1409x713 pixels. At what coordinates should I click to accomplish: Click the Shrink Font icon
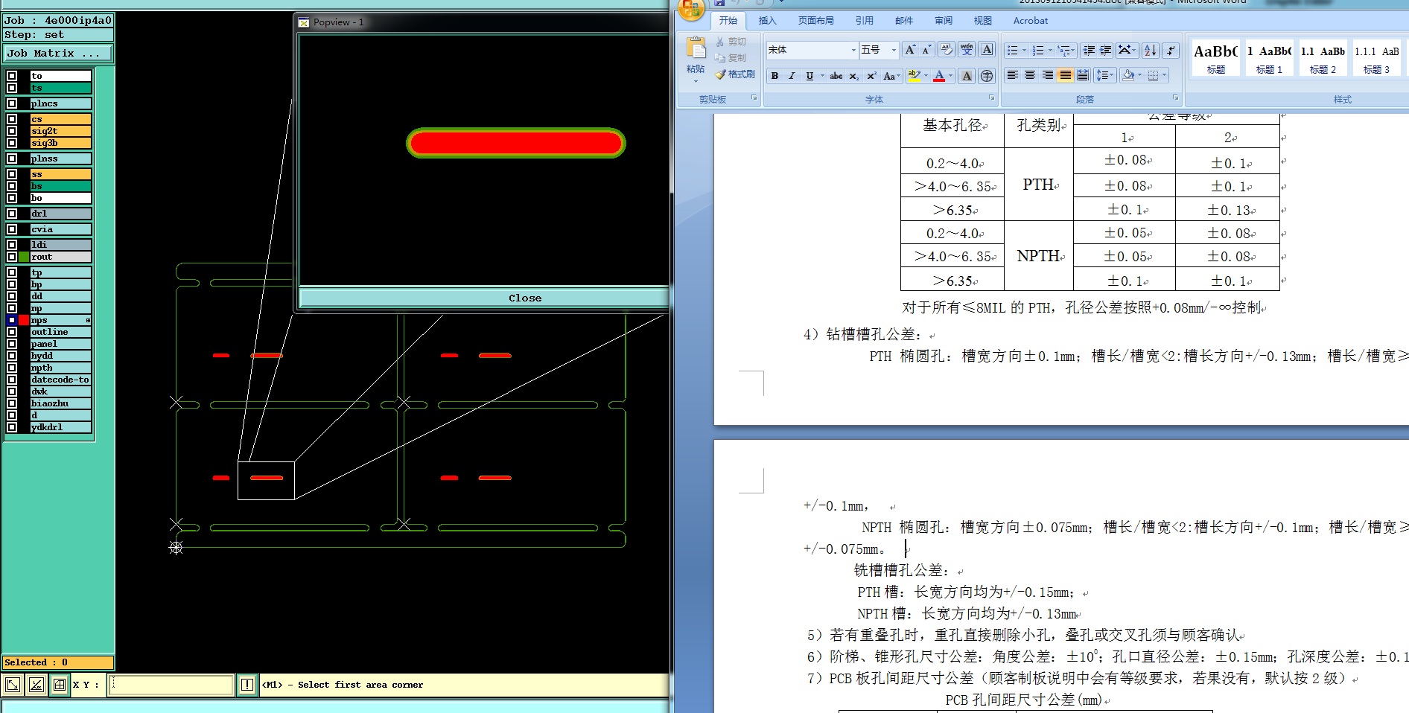click(x=926, y=50)
